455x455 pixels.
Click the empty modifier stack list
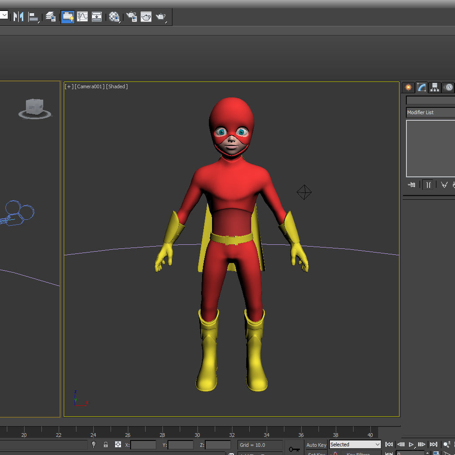430,148
